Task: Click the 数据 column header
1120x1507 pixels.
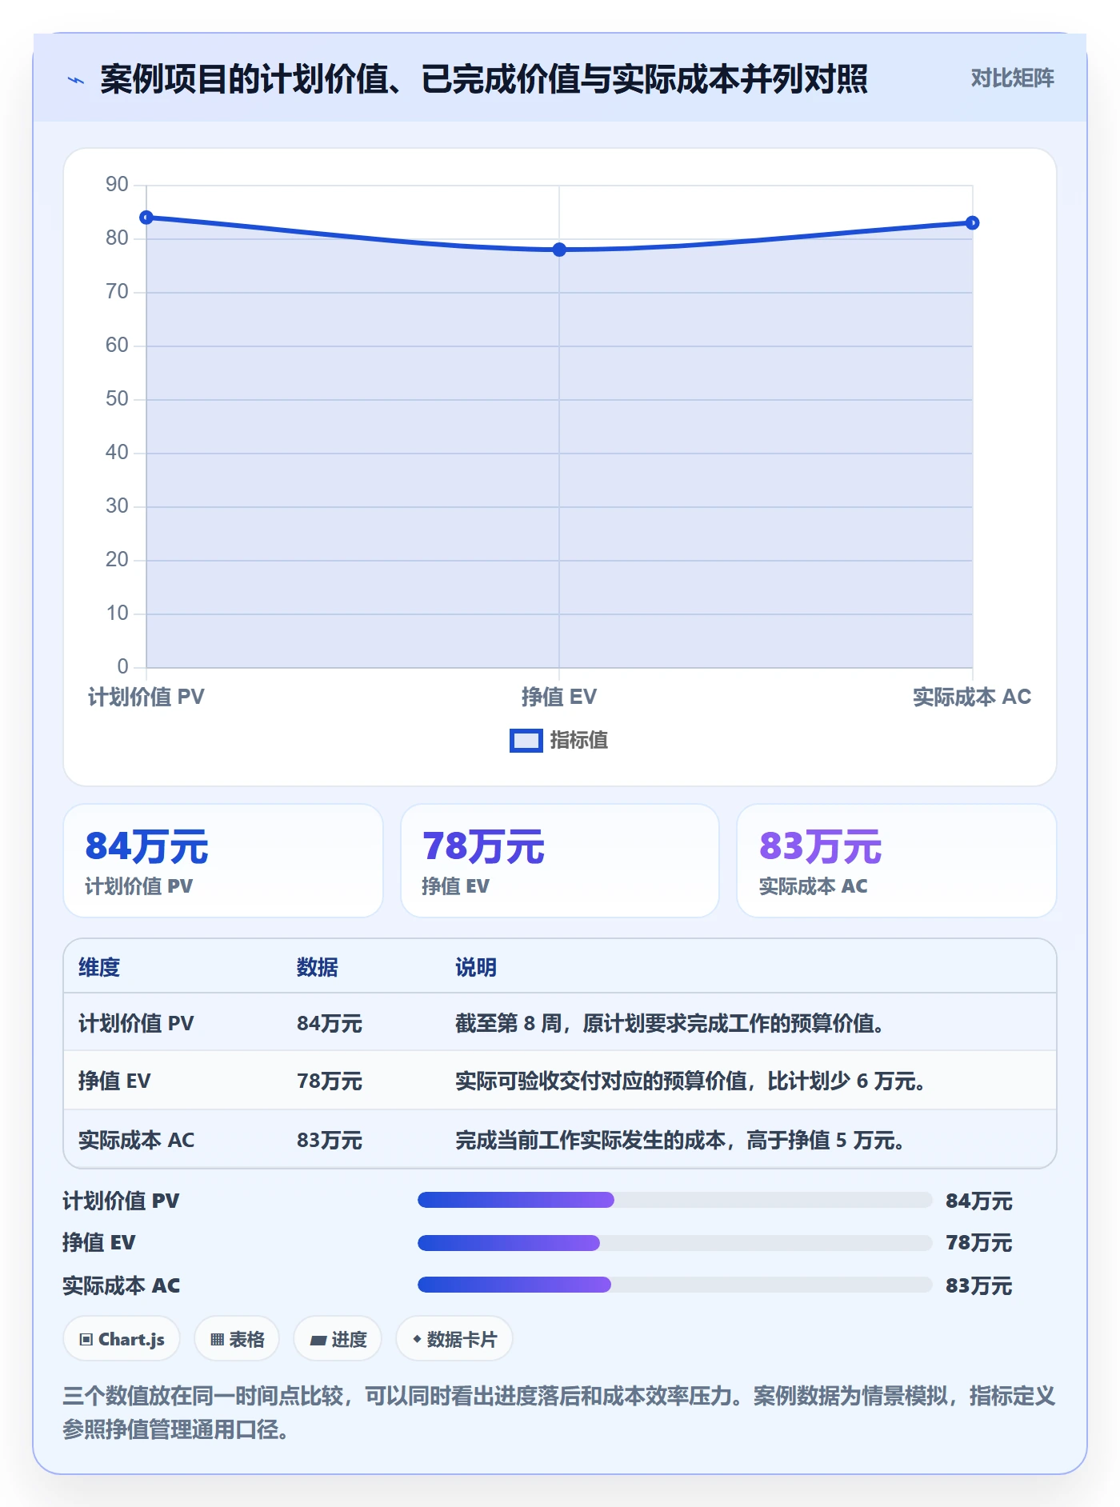Action: point(318,967)
